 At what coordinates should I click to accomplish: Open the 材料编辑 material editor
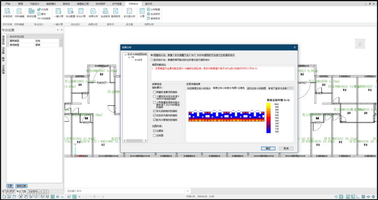[20, 13]
